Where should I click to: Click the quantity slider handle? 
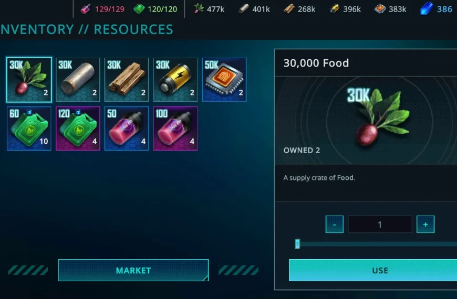coord(297,244)
